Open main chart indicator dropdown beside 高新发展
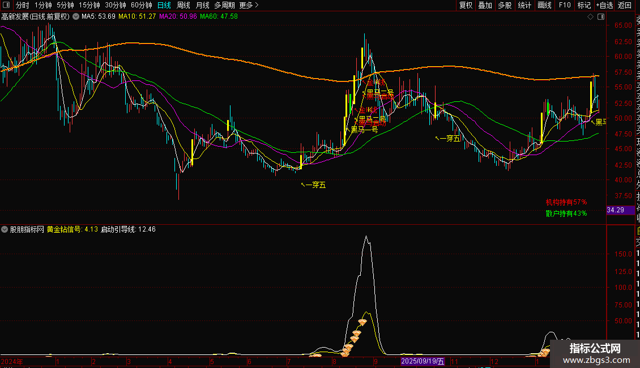The image size is (640, 368). click(76, 16)
